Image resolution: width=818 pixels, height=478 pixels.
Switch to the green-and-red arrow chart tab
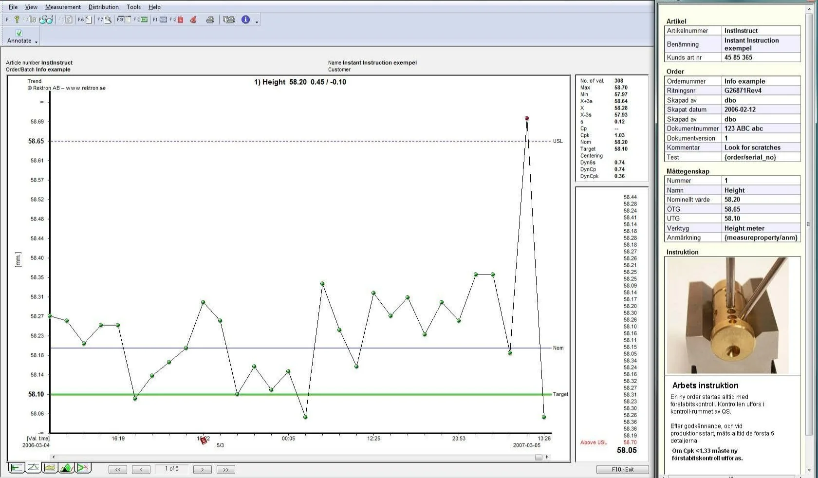point(83,468)
